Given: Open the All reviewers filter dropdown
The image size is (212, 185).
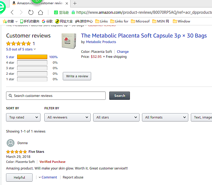Looking at the screenshot, I should [67, 117].
